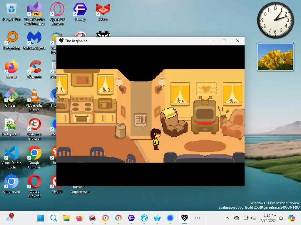Launch the Visual Studio Code shortcut
Image resolution: width=301 pixels, height=225 pixels.
11,158
